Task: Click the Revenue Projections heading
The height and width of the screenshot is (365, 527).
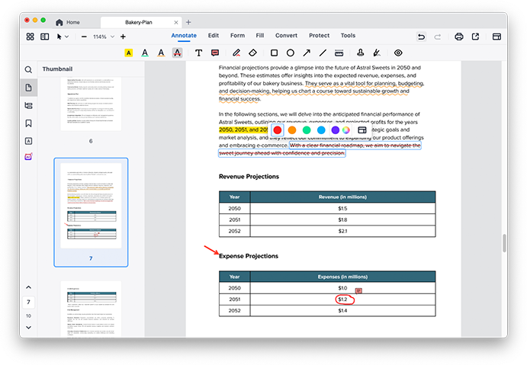Action: [249, 177]
